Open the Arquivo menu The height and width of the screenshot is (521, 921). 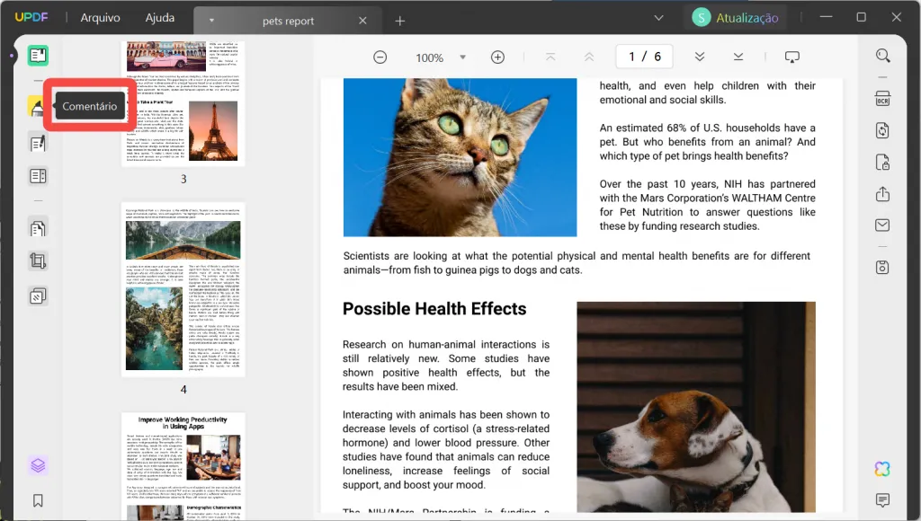[100, 18]
